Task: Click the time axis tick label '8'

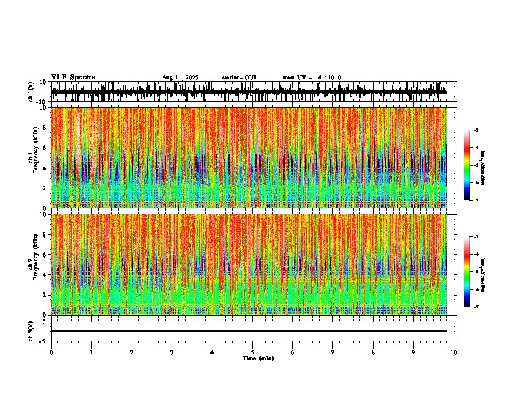Action: (x=373, y=352)
